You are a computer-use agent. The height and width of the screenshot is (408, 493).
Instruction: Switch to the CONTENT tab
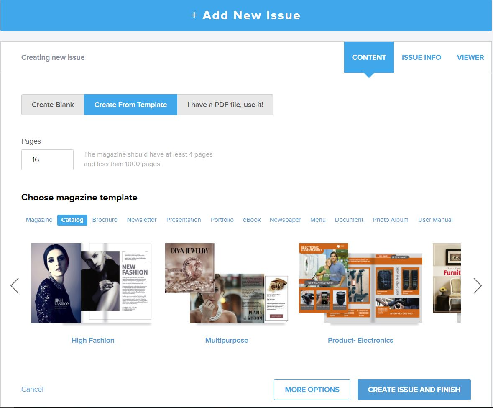click(369, 57)
